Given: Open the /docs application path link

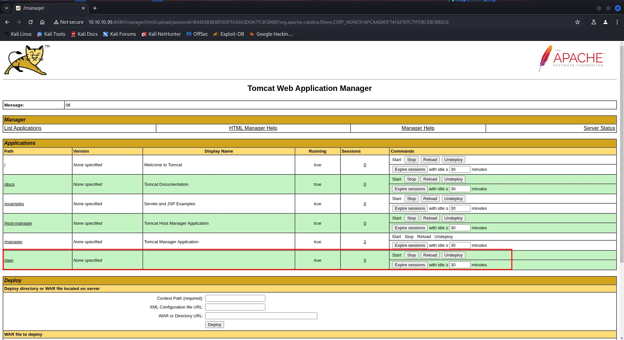Looking at the screenshot, I should 9,184.
